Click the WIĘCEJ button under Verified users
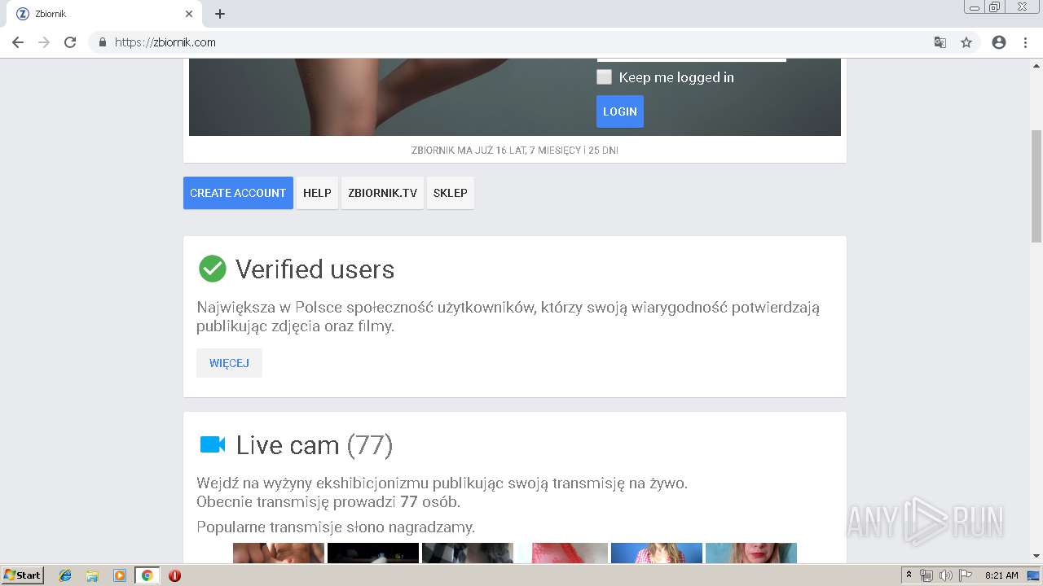 [x=229, y=363]
